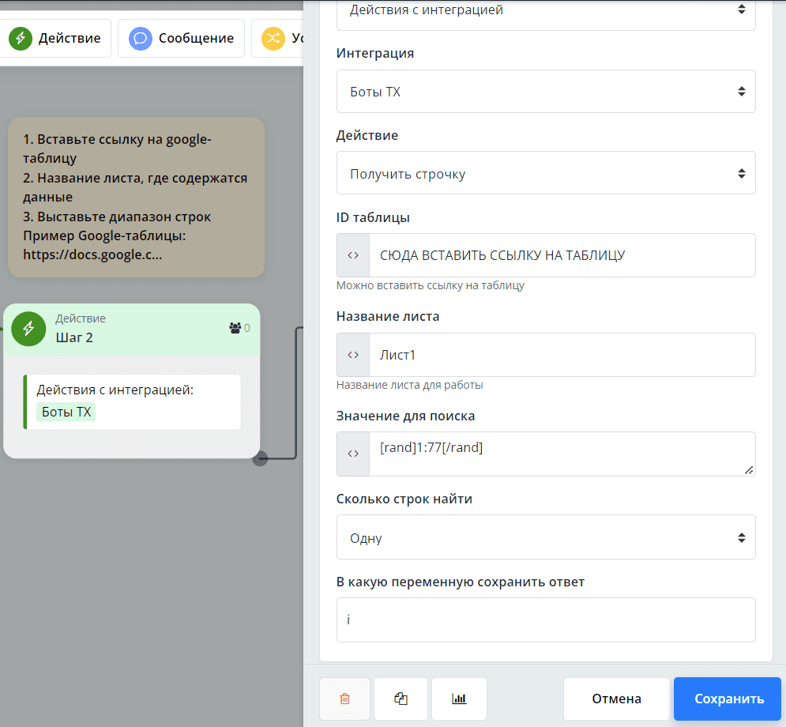This screenshot has height=727, width=786.
Task: Focus the response variable field containing i
Action: click(546, 620)
